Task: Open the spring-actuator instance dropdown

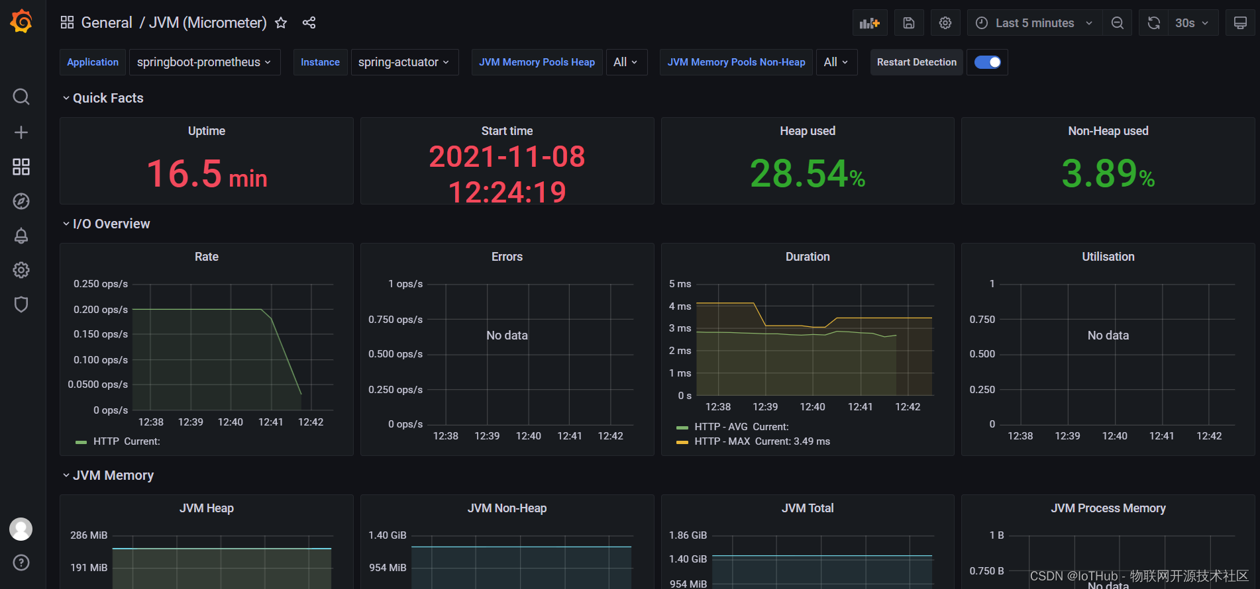Action: click(x=404, y=62)
